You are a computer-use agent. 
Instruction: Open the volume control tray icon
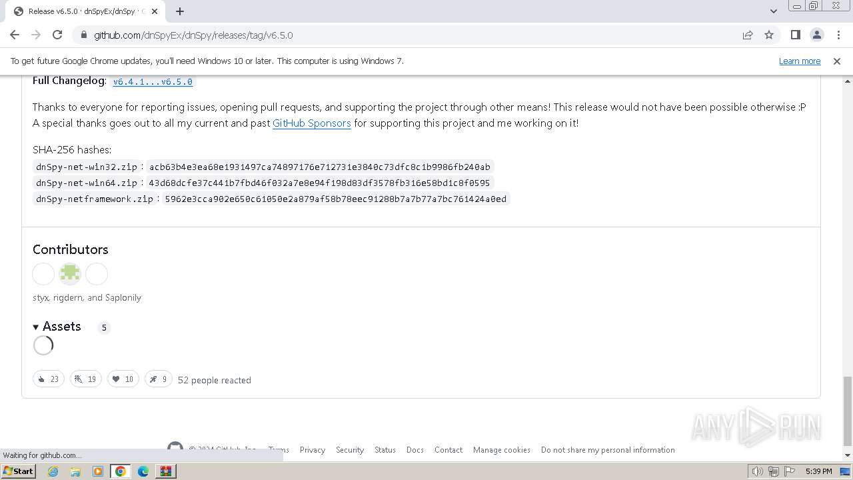pos(757,471)
